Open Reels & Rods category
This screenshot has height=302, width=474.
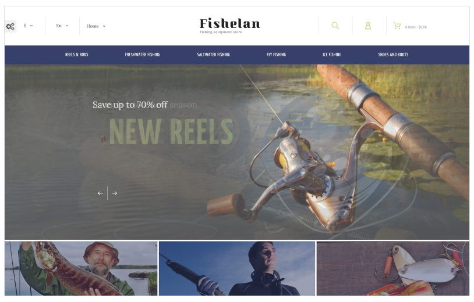76,55
